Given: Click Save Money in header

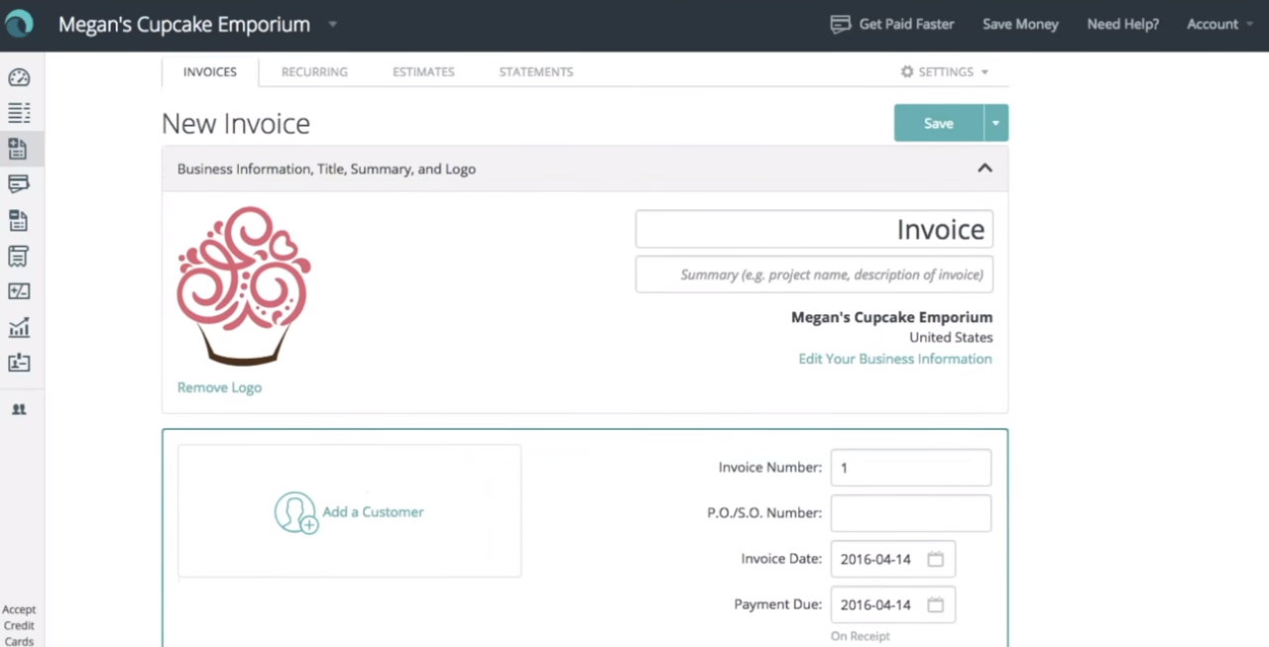Looking at the screenshot, I should [1020, 24].
